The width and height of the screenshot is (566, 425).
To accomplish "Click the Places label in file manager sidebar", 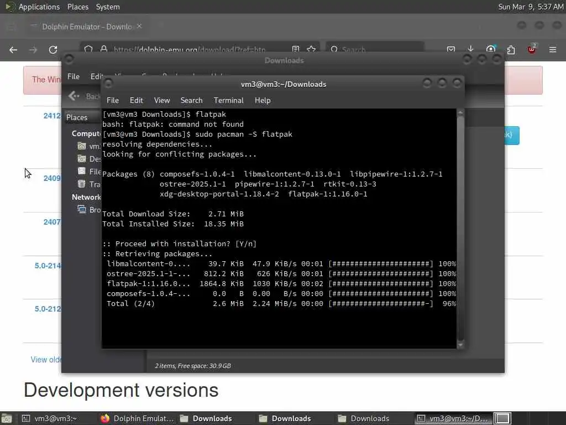I will point(76,118).
